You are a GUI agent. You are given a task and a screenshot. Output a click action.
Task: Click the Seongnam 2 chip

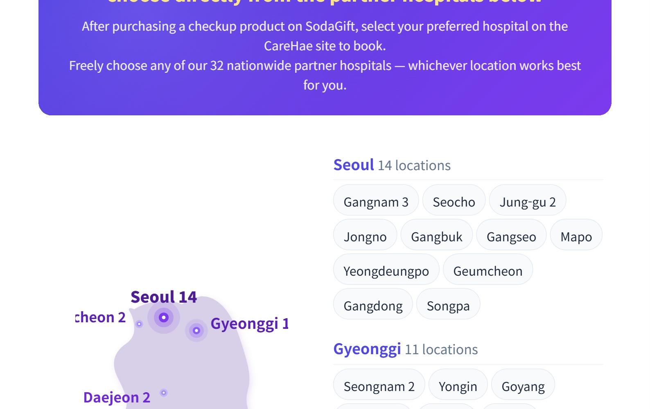point(379,384)
